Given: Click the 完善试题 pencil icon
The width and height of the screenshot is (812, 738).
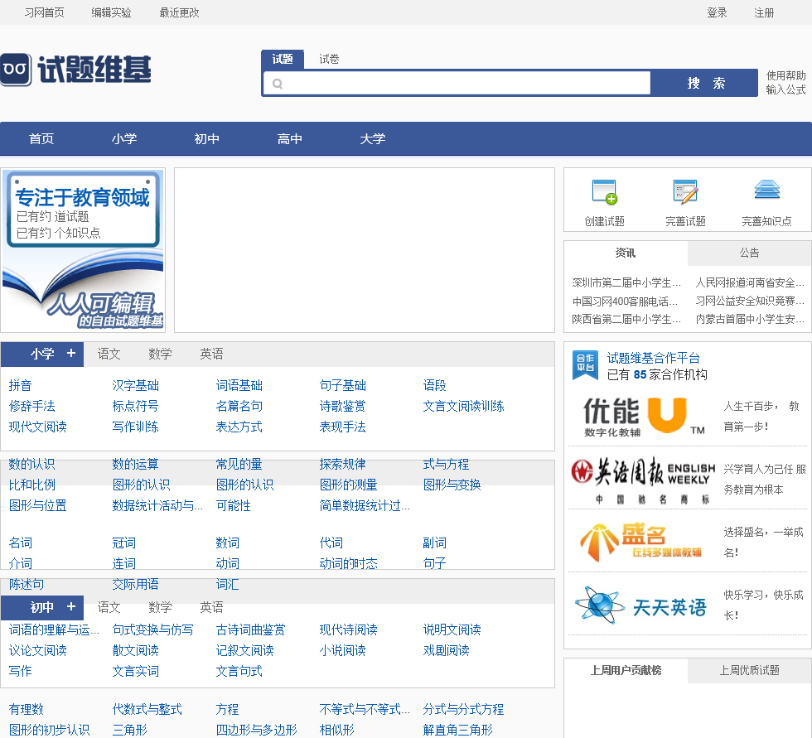Looking at the screenshot, I should pyautogui.click(x=686, y=191).
